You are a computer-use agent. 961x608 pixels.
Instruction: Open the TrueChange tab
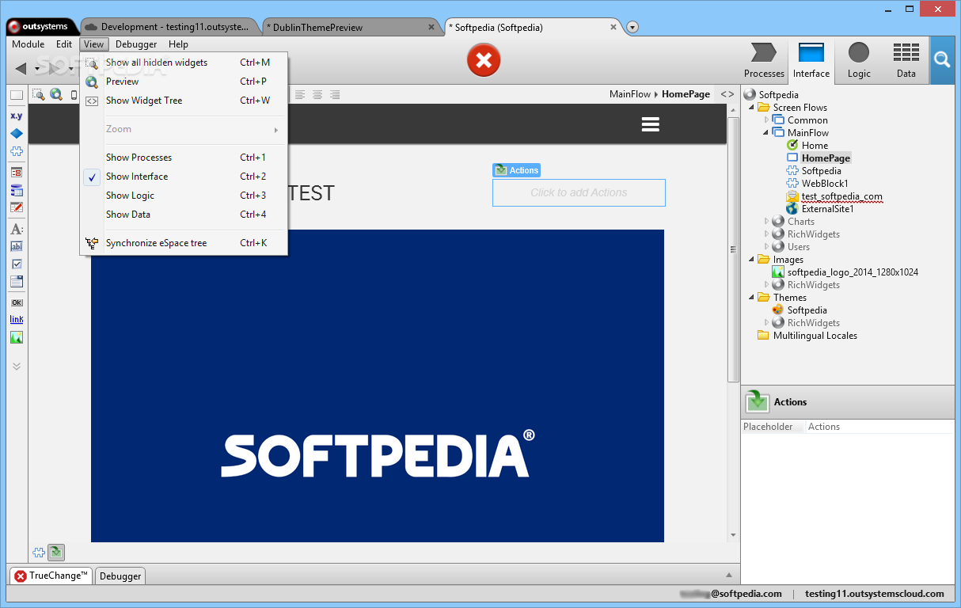pos(51,576)
